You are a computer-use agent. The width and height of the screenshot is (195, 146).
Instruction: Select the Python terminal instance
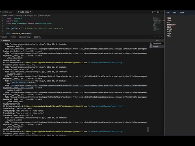[x=156, y=47]
